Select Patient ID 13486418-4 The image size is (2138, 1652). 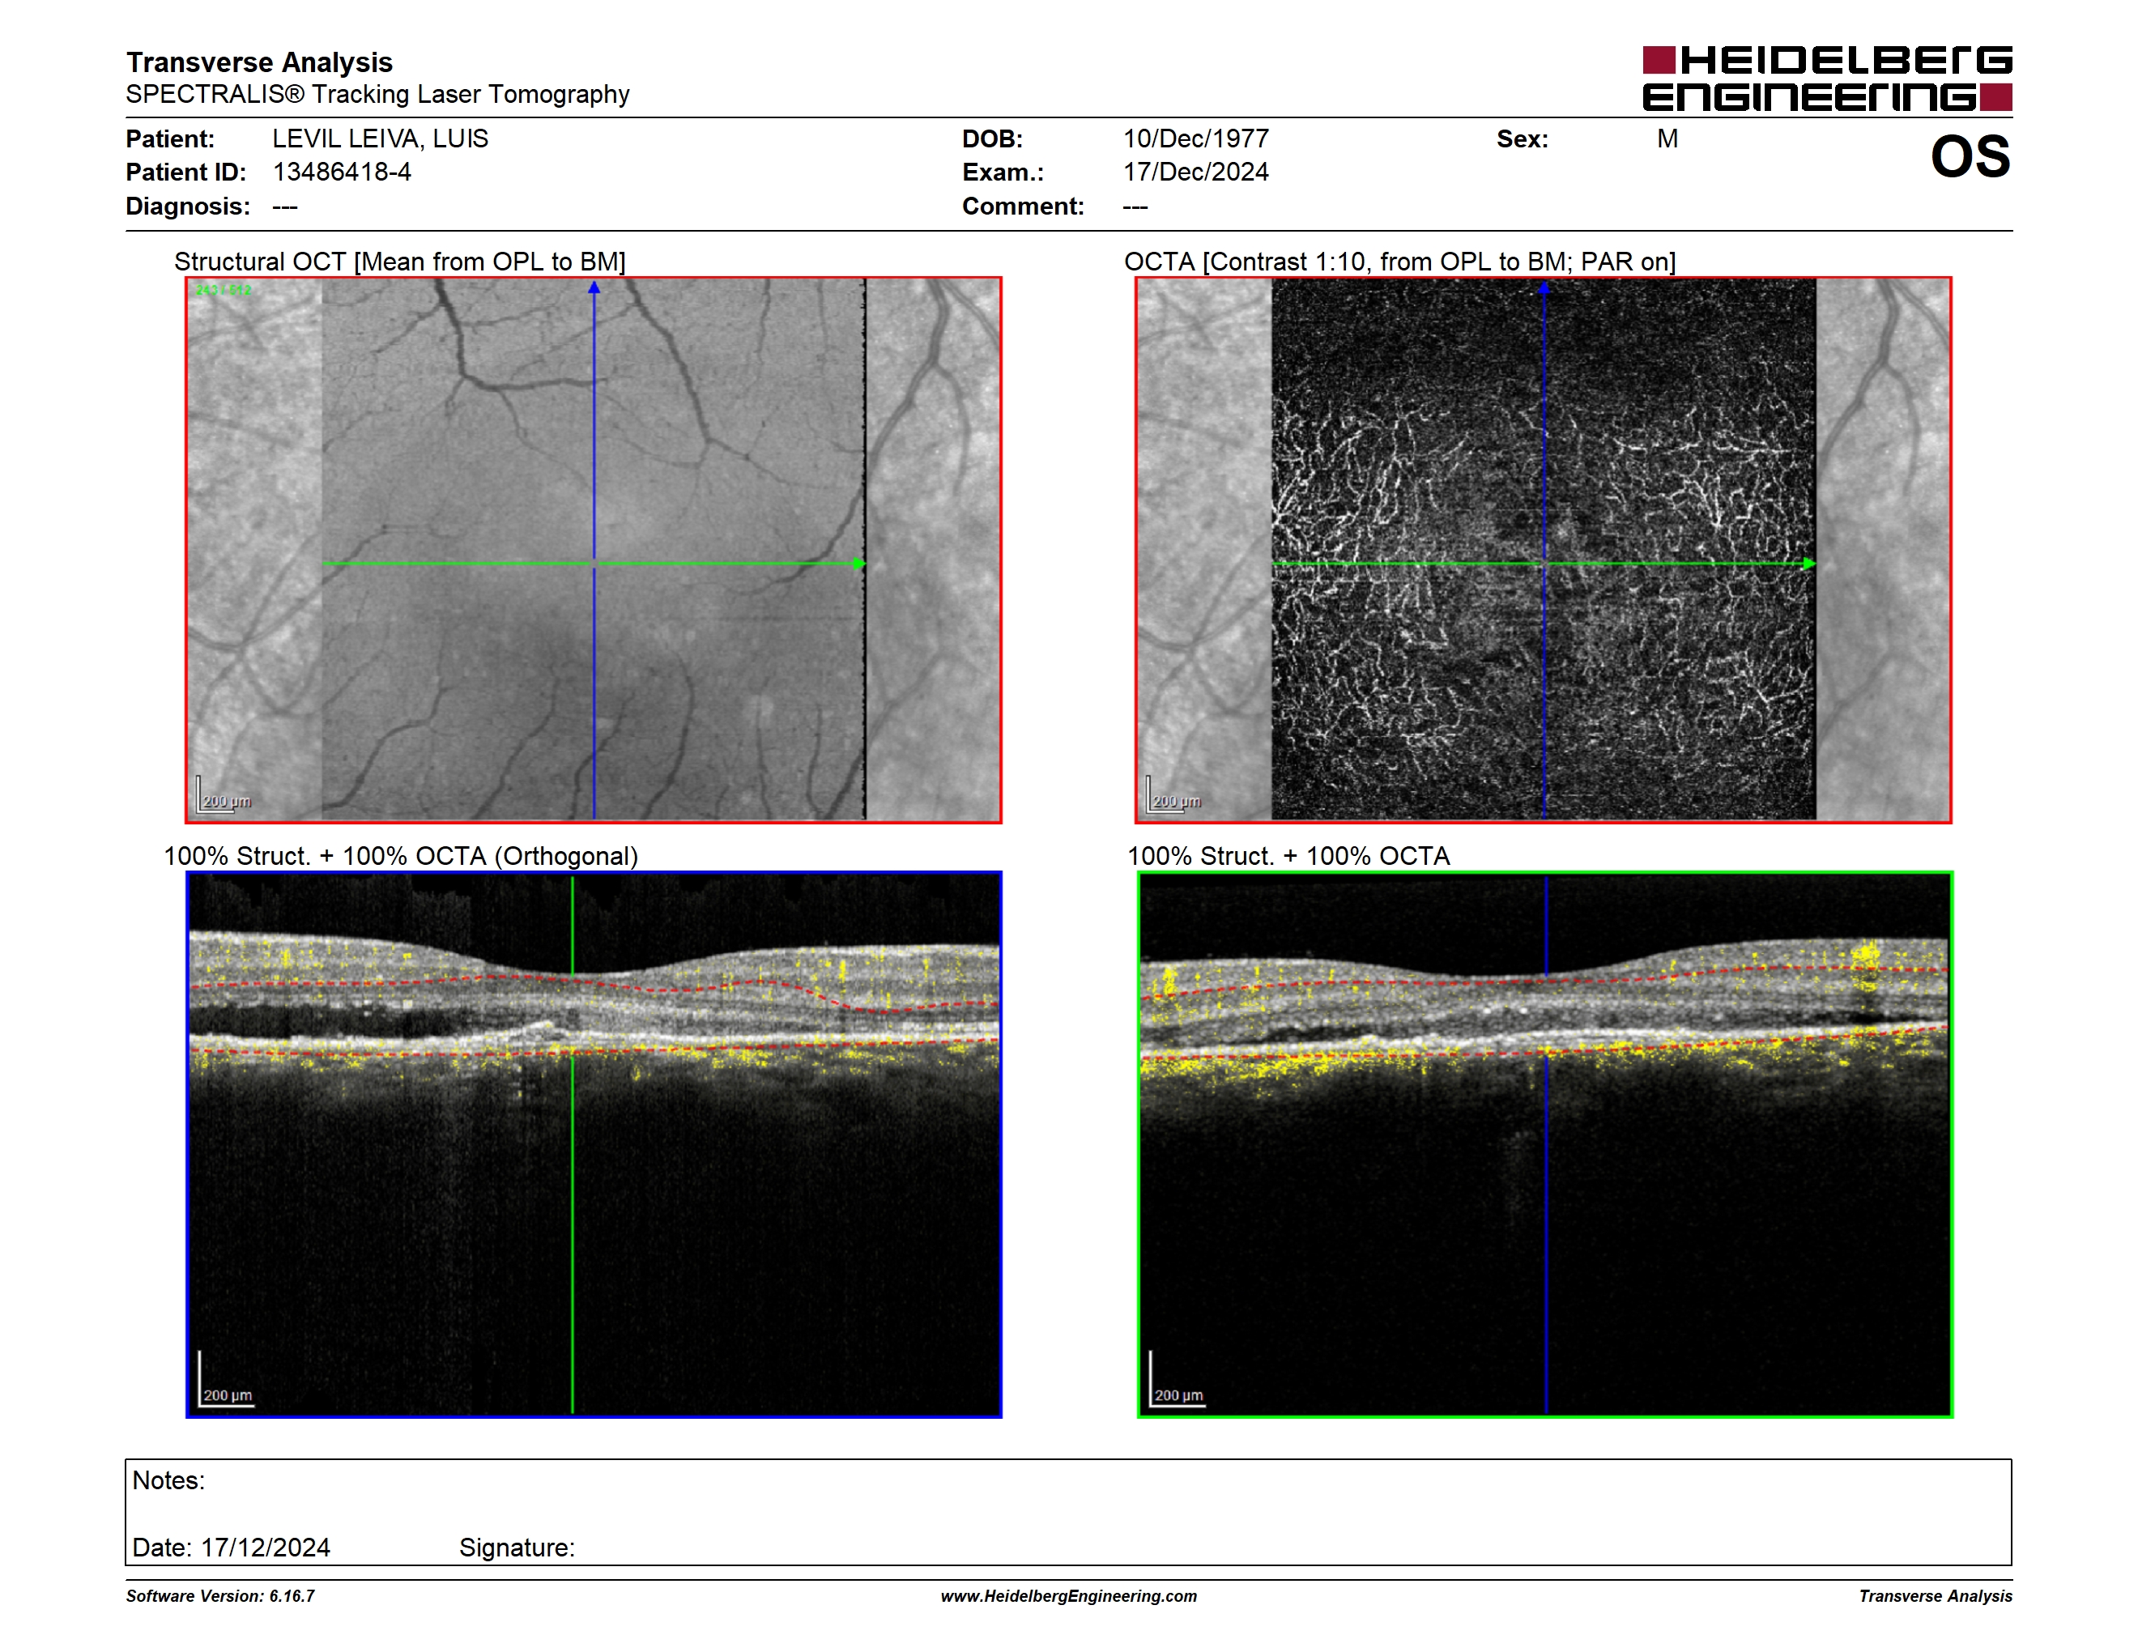[342, 172]
